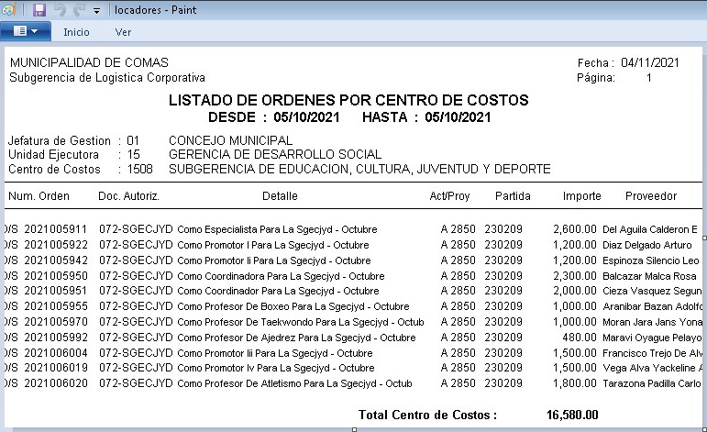
Task: Click the Centro de Costos code 1508
Action: coord(139,169)
